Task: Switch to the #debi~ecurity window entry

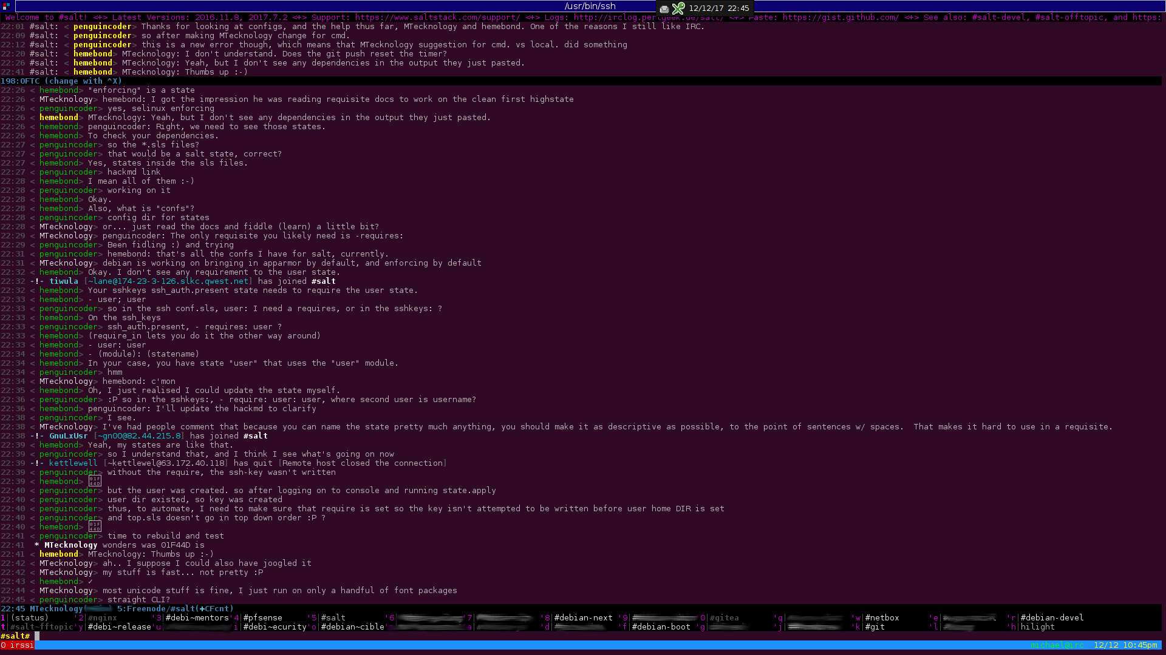Action: [x=275, y=627]
